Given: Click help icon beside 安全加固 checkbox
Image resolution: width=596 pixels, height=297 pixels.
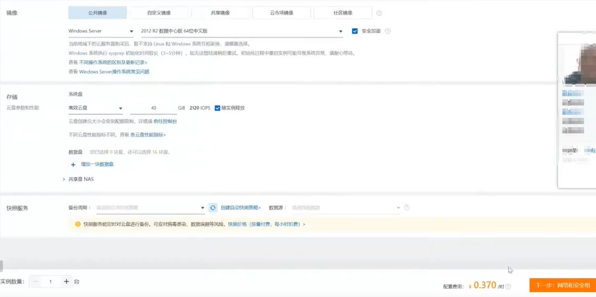Looking at the screenshot, I should point(387,31).
